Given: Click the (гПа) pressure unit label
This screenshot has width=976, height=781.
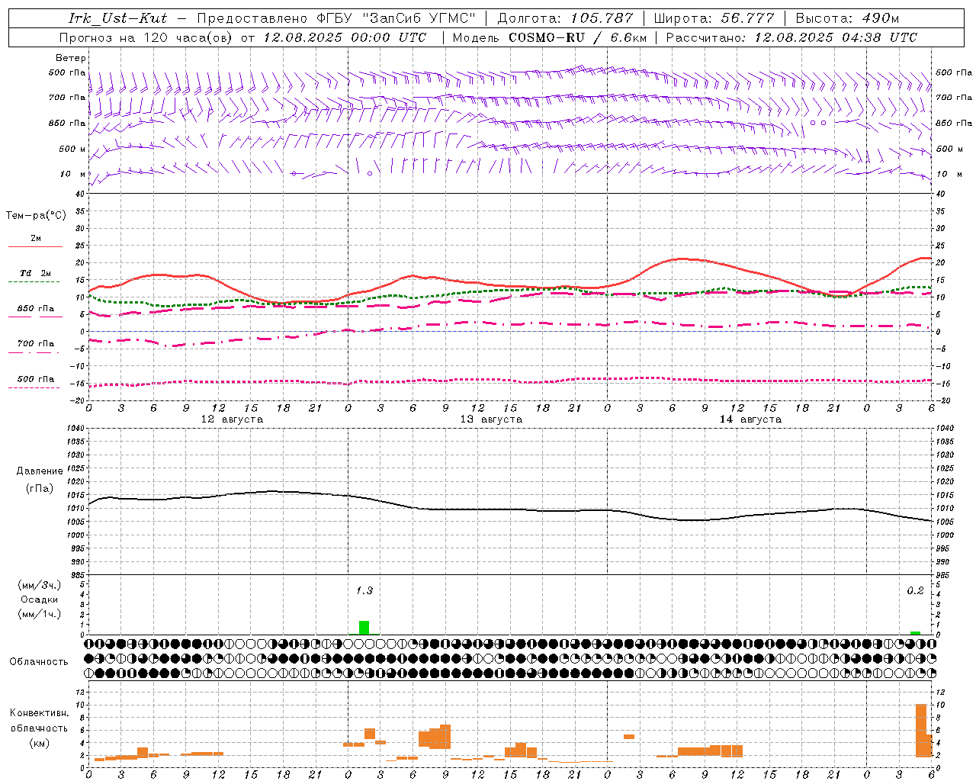Looking at the screenshot, I should click(40, 488).
